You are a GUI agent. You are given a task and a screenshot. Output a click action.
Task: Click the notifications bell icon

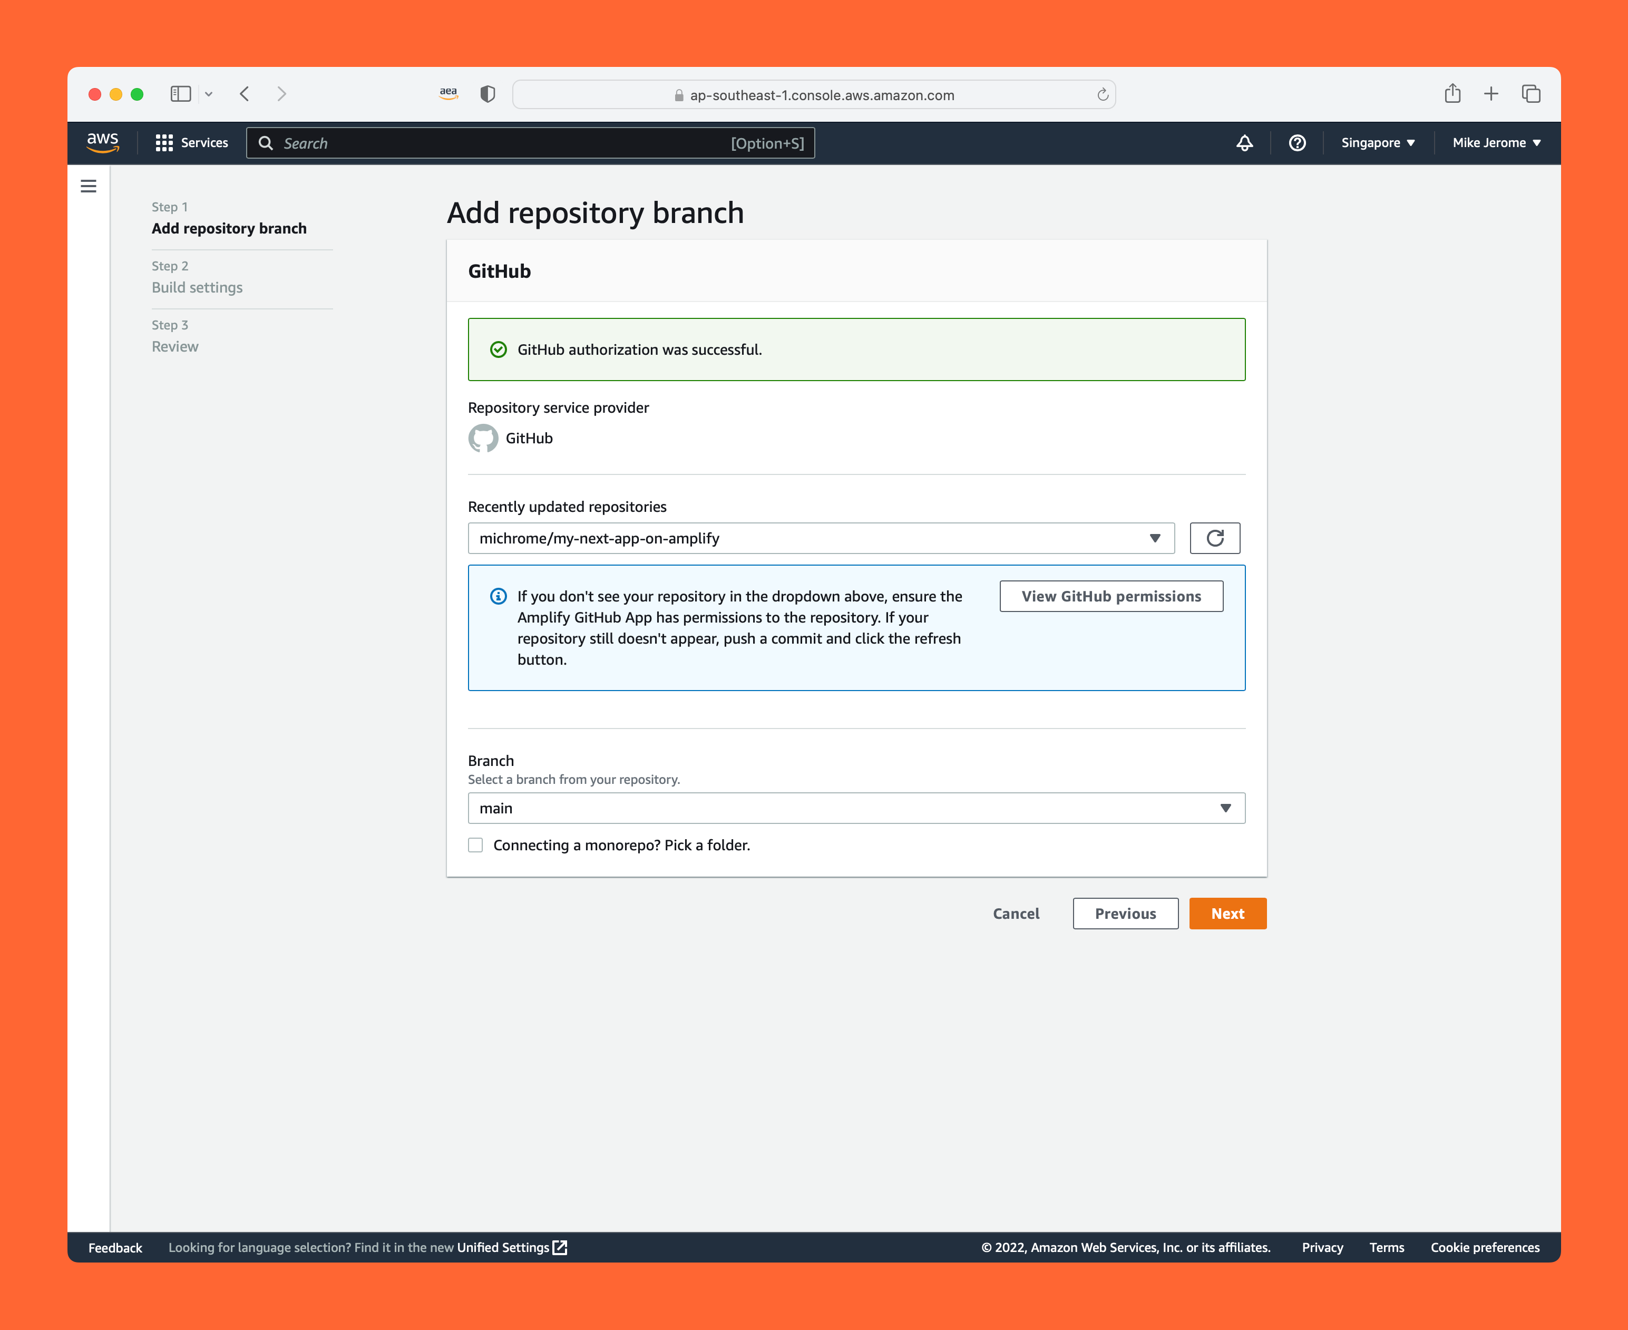point(1244,142)
